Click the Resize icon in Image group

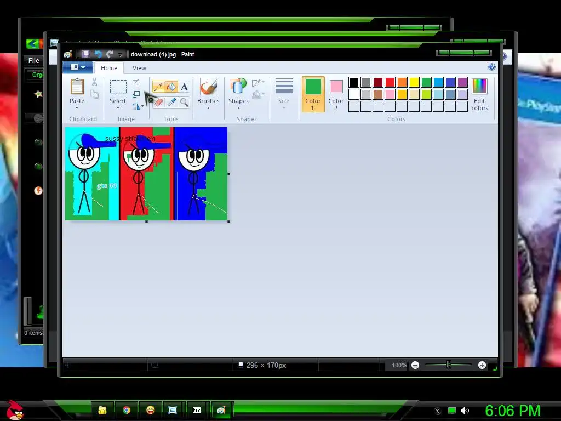click(x=136, y=94)
